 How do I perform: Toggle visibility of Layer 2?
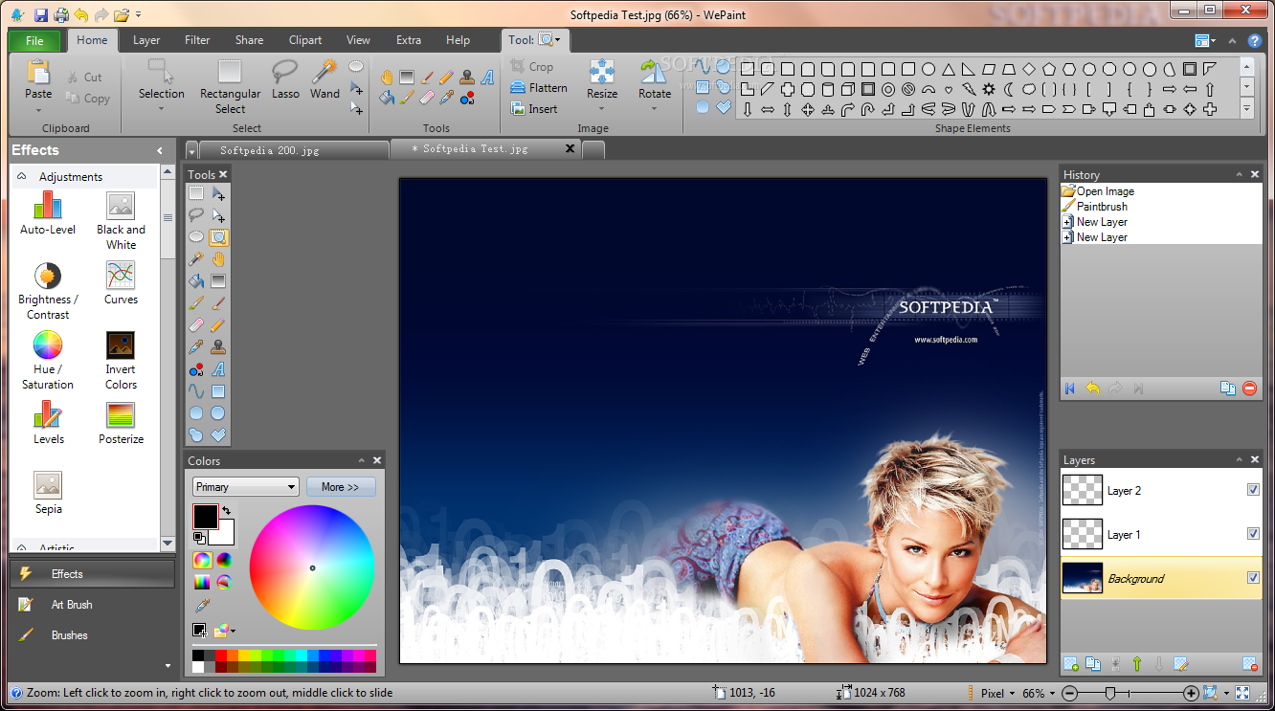(1253, 490)
